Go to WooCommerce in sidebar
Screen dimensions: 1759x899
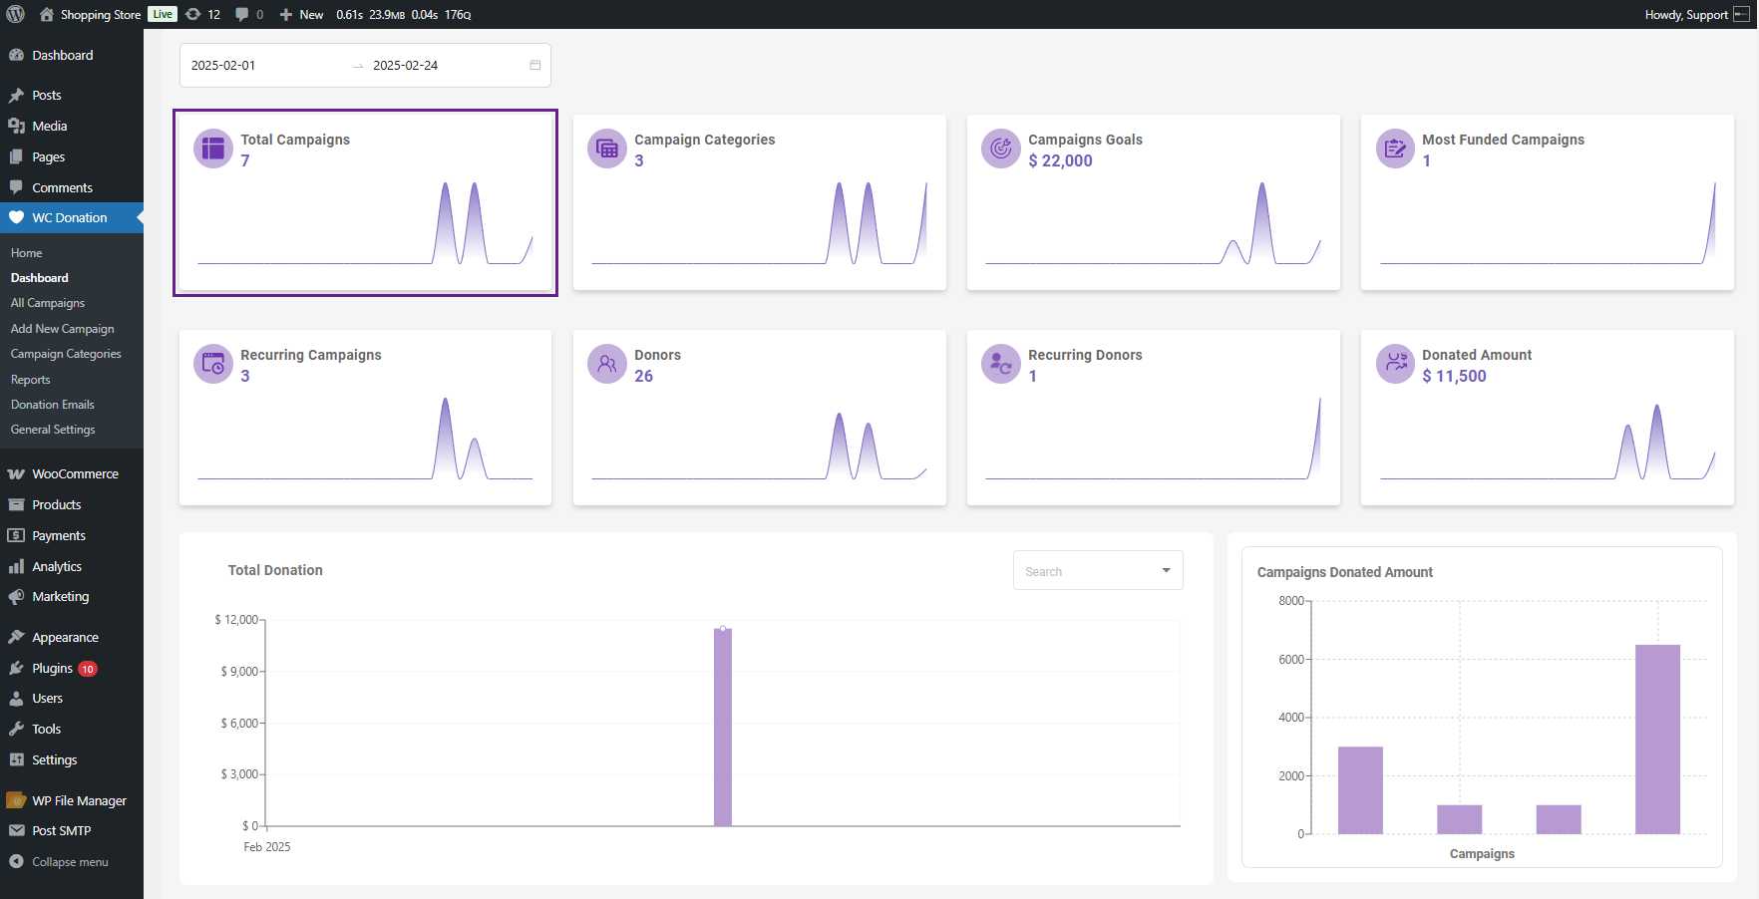pyautogui.click(x=75, y=474)
